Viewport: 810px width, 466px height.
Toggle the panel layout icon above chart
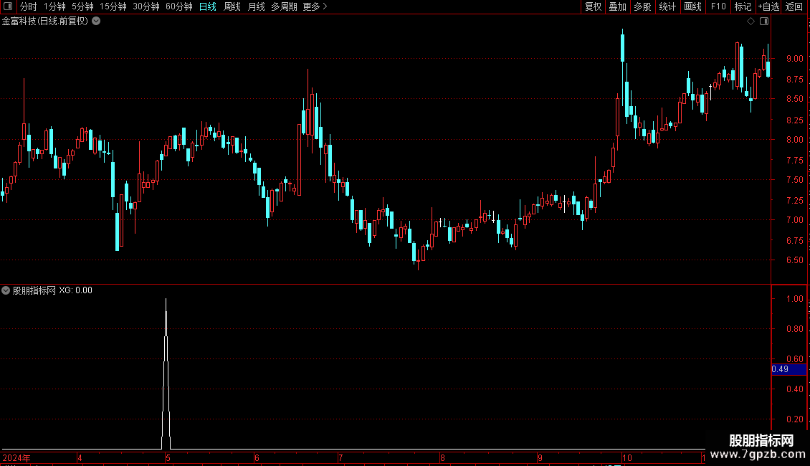[764, 22]
